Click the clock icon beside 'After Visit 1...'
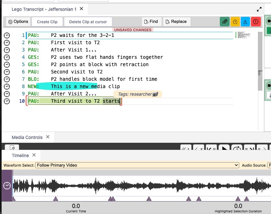The image size is (271, 214). click(x=7, y=50)
